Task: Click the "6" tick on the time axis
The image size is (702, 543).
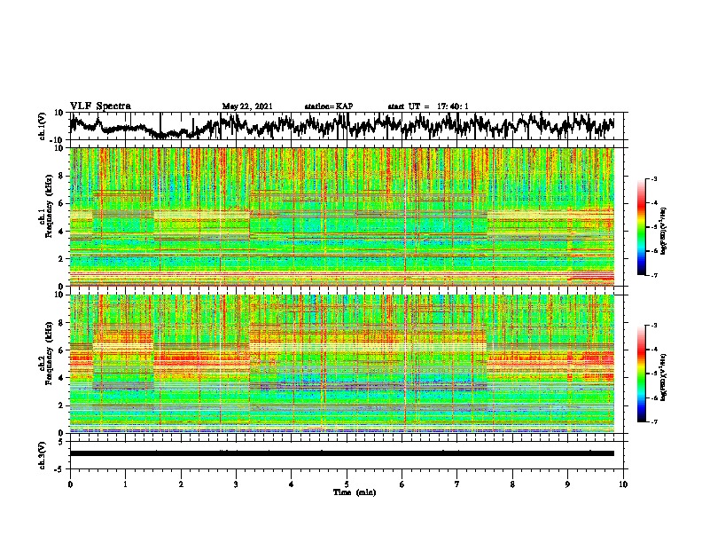Action: point(402,484)
